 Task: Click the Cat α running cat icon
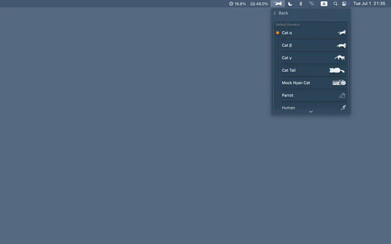[x=342, y=32]
